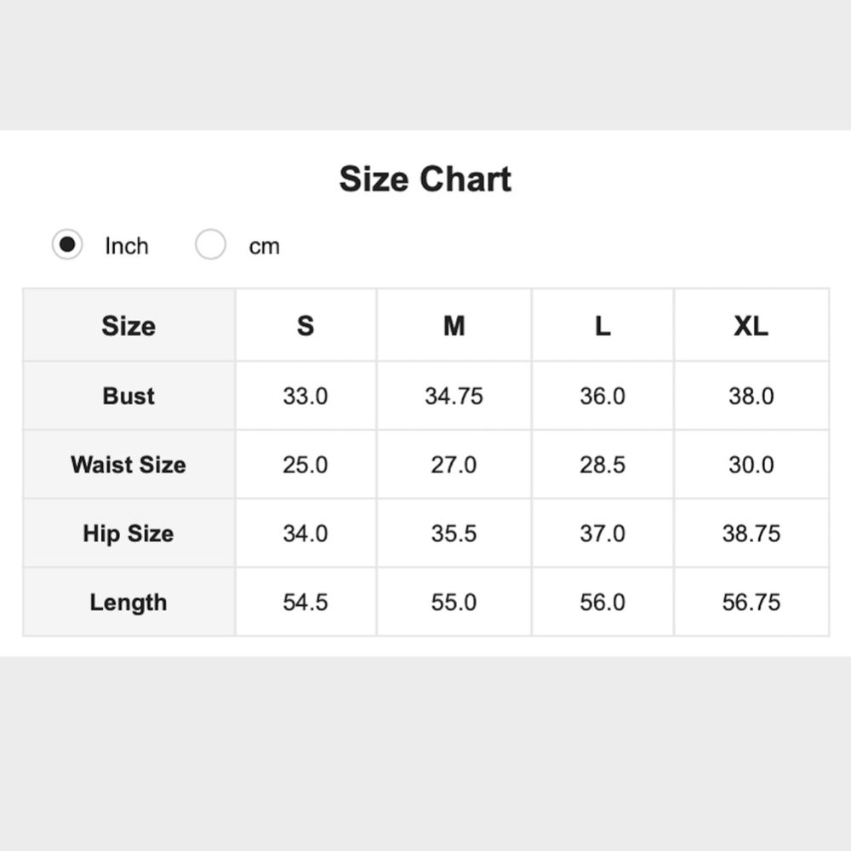Select the Length row label

click(x=129, y=603)
